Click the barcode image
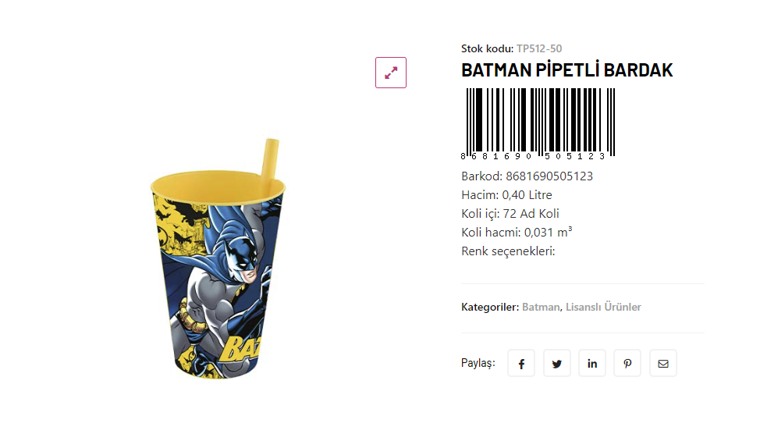 pos(538,123)
